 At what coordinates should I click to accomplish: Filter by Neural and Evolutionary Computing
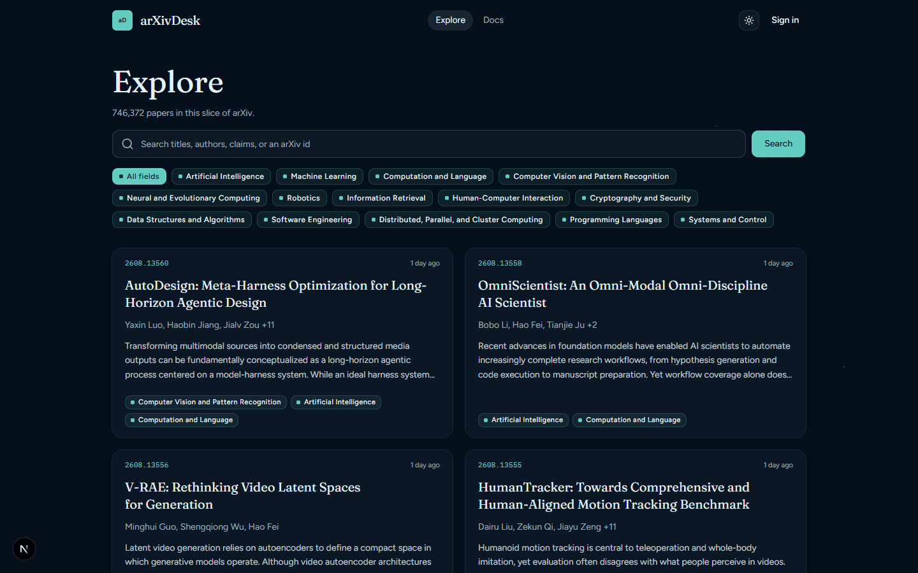pos(190,198)
